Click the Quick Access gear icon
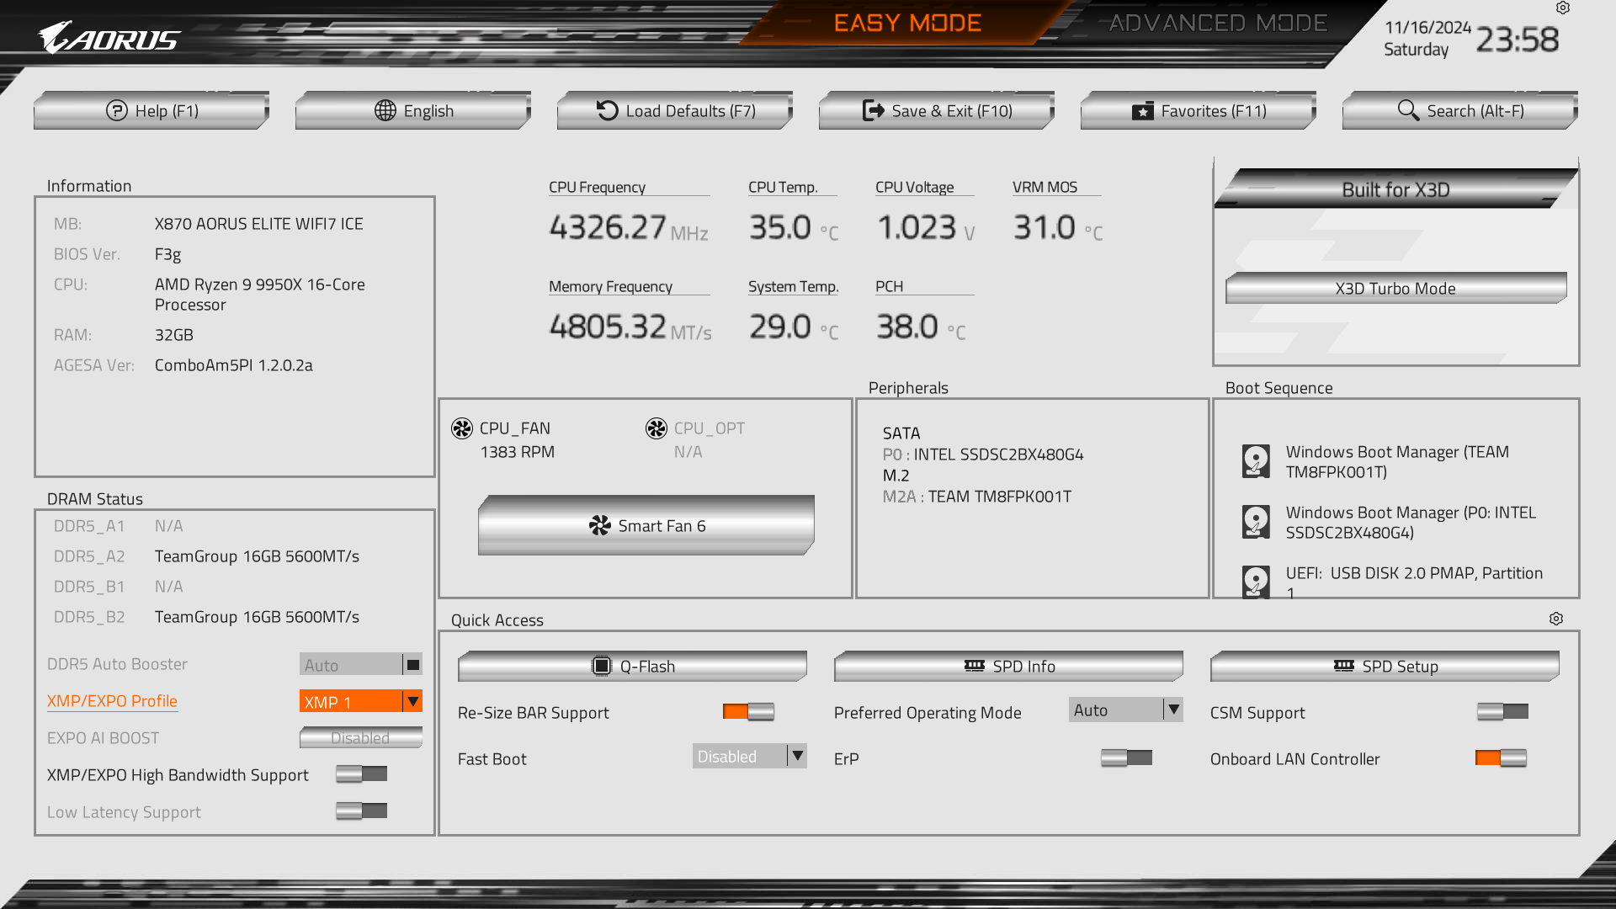 1555,619
